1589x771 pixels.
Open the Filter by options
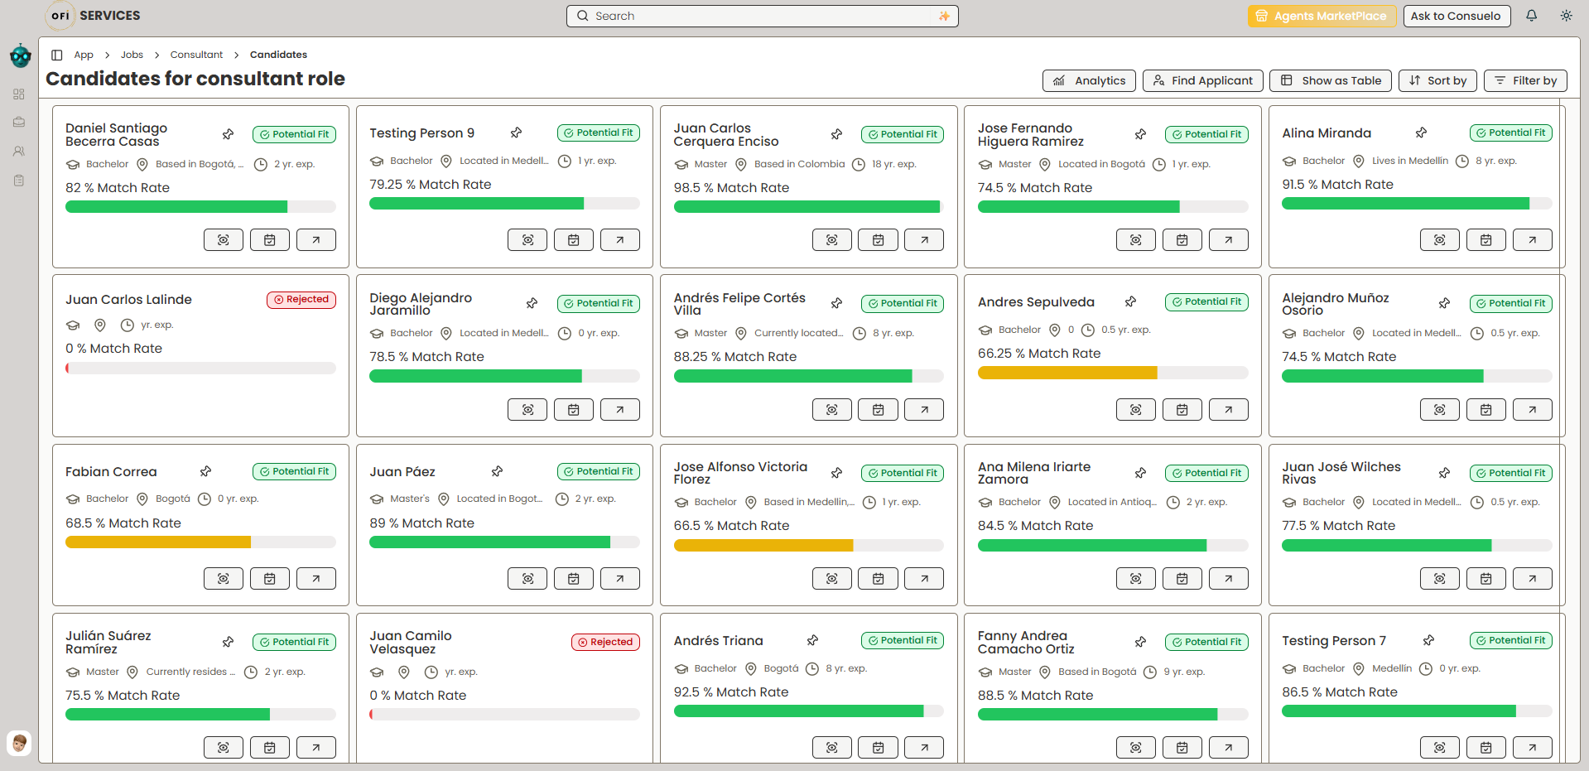(1525, 80)
